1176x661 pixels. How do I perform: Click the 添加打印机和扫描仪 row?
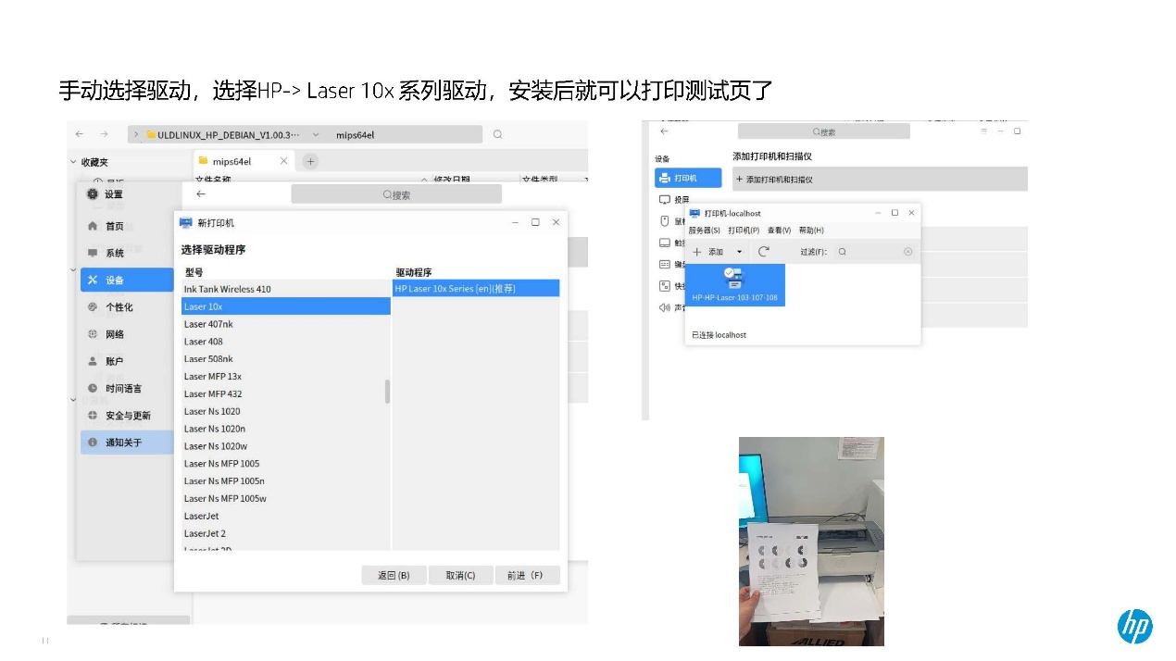880,179
